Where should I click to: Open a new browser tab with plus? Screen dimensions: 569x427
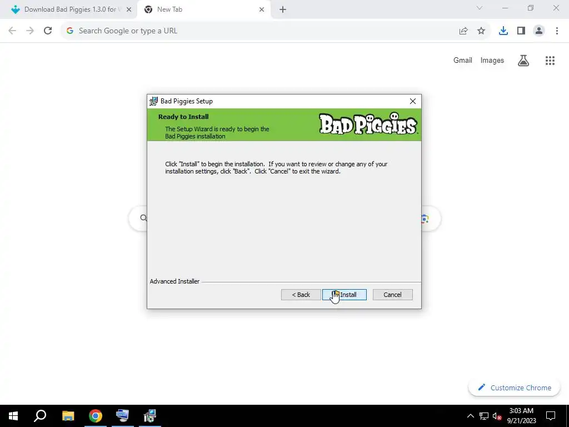click(x=283, y=9)
